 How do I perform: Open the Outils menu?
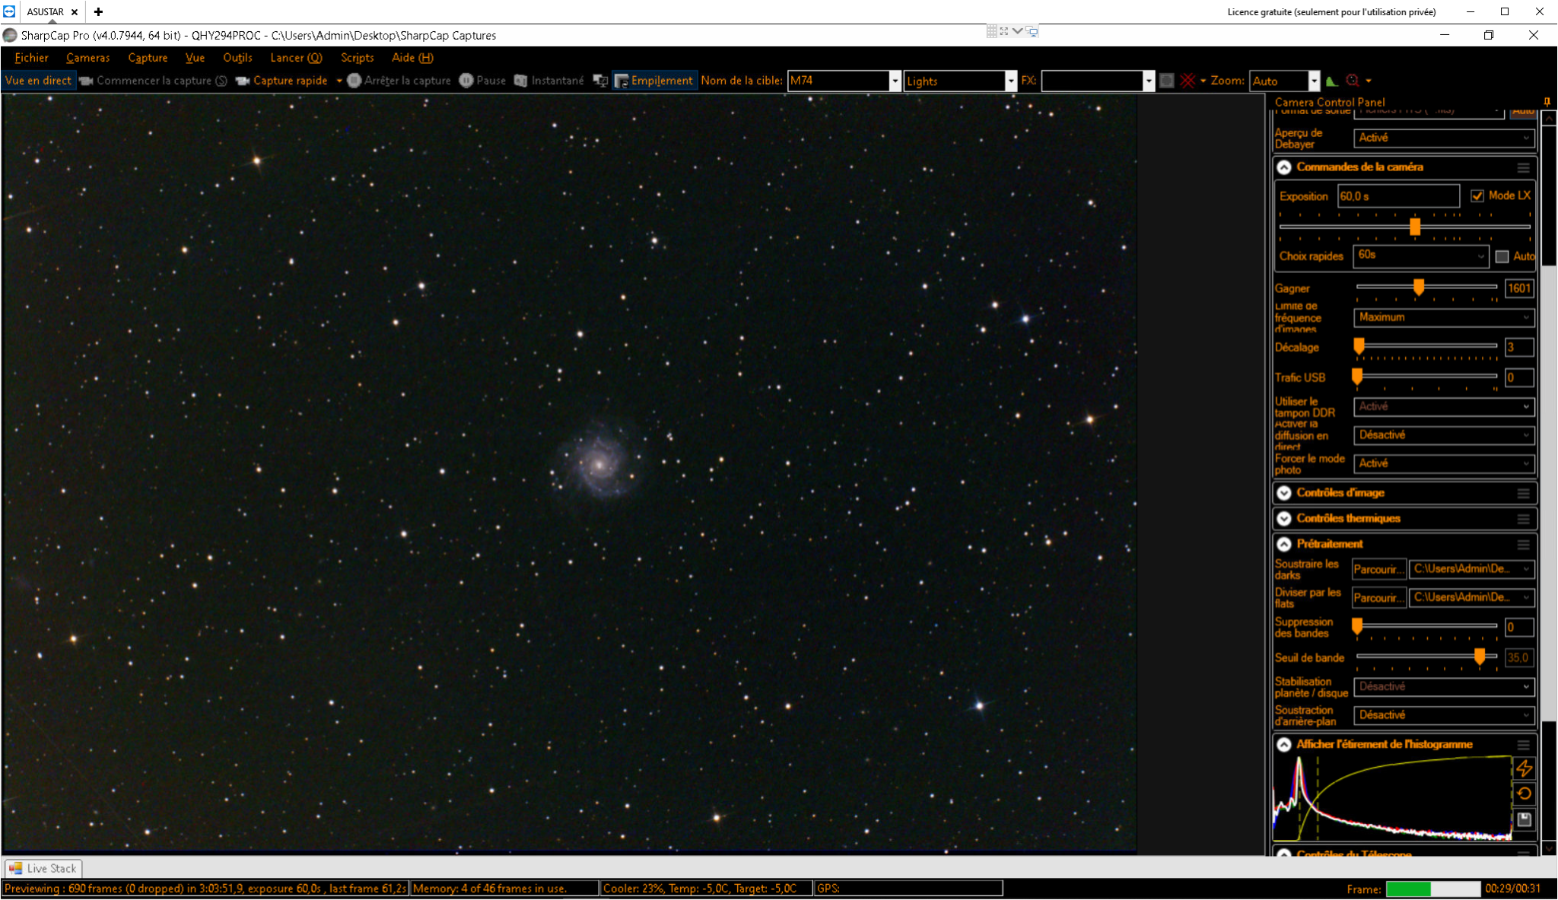[x=237, y=58]
